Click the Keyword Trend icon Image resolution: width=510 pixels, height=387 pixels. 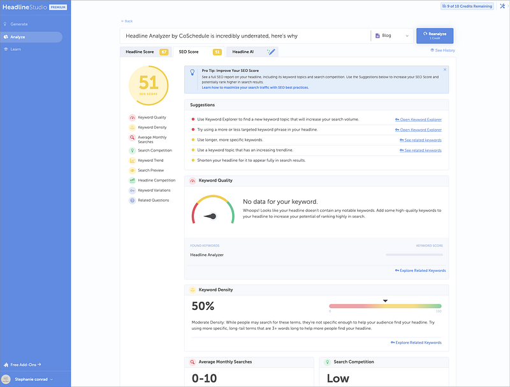pyautogui.click(x=132, y=160)
